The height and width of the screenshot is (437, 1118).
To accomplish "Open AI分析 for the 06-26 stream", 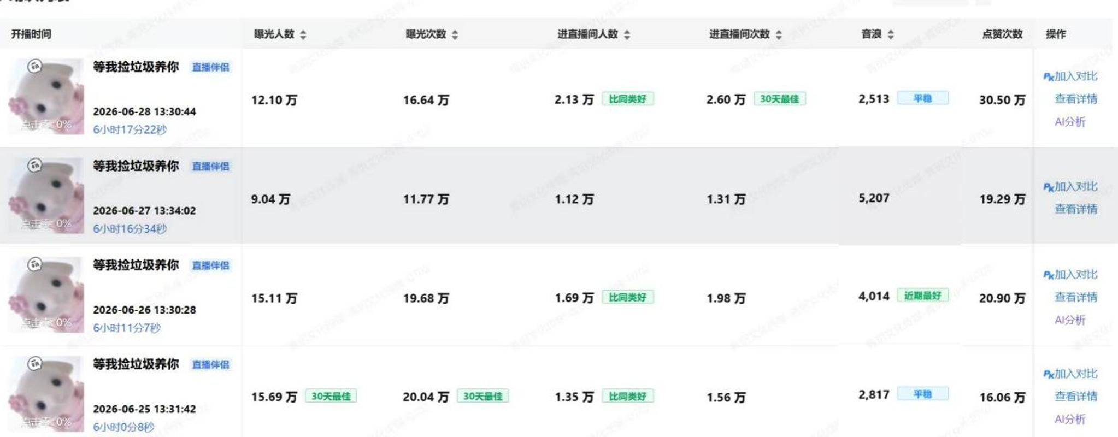I will 1070,320.
